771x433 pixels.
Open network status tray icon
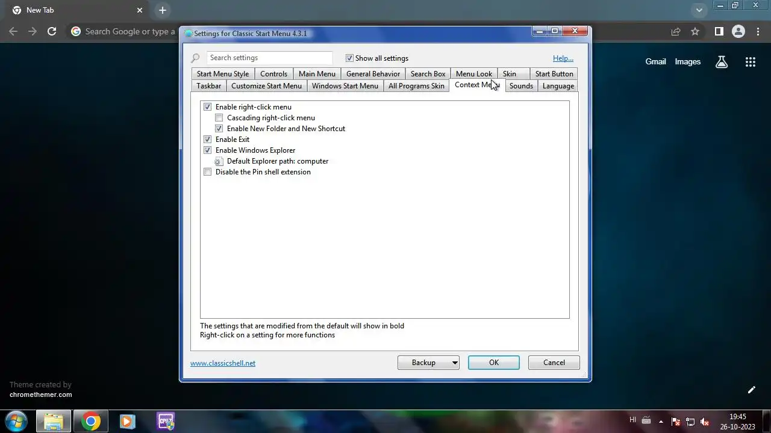point(690,422)
